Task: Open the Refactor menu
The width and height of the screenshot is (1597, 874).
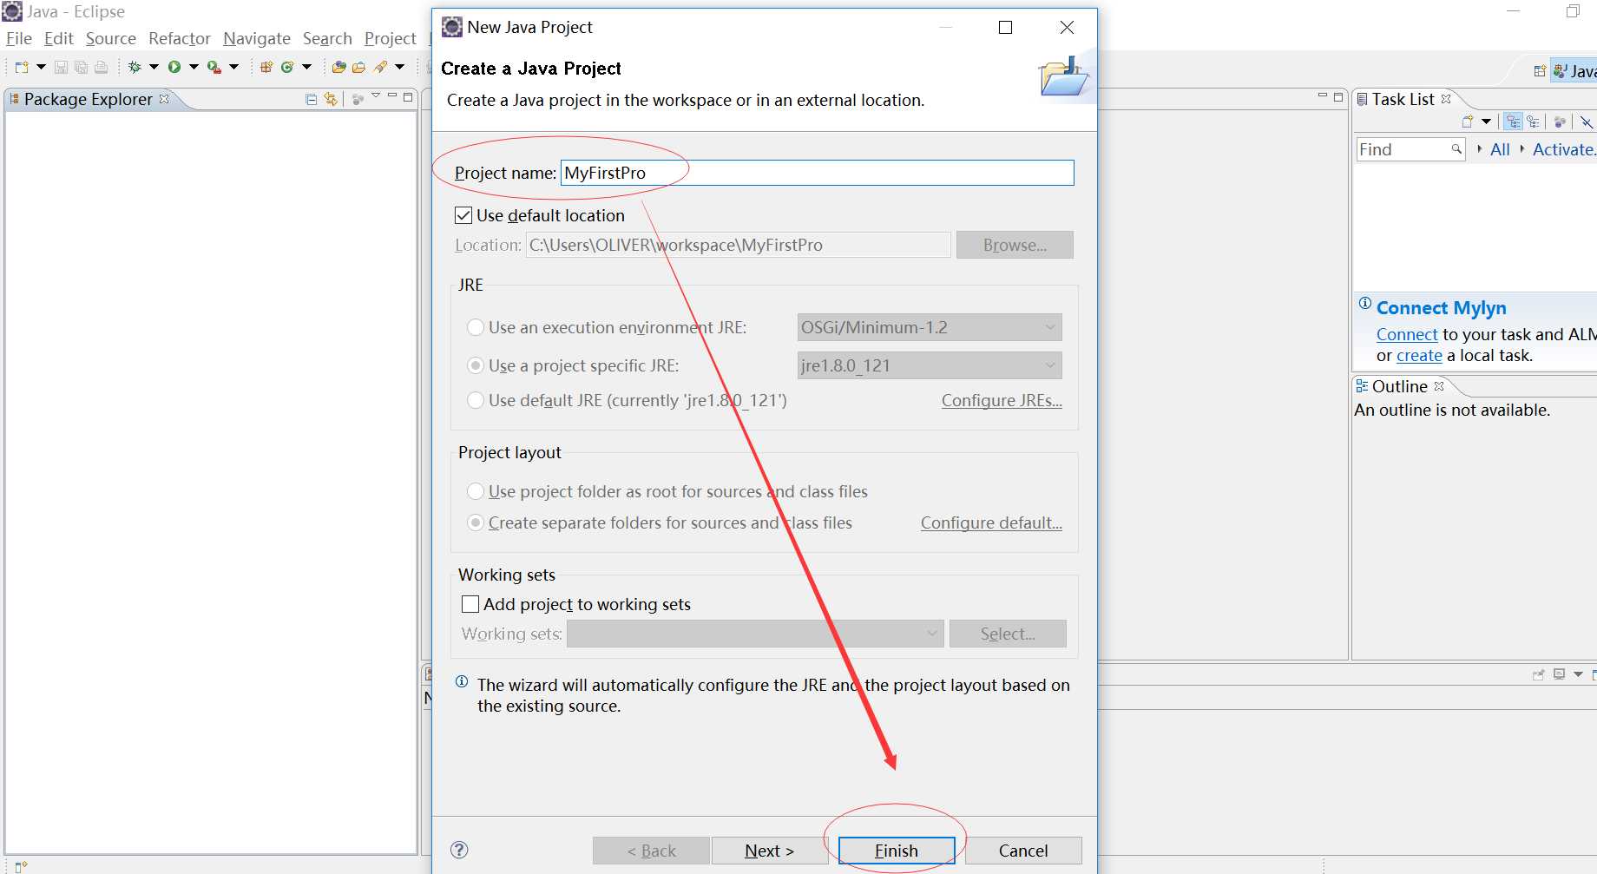Action: pyautogui.click(x=180, y=38)
